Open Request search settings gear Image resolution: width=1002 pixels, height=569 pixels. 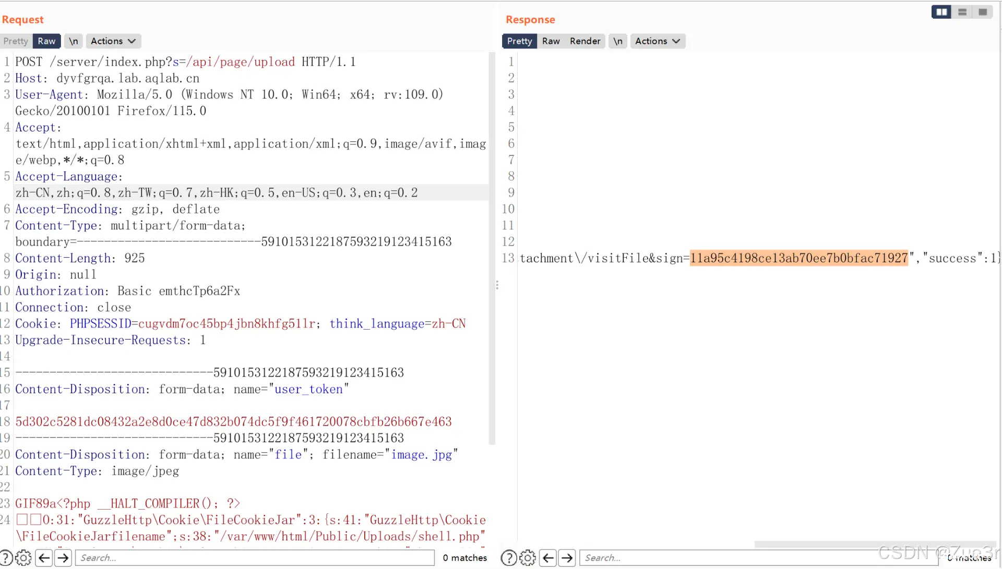[23, 558]
